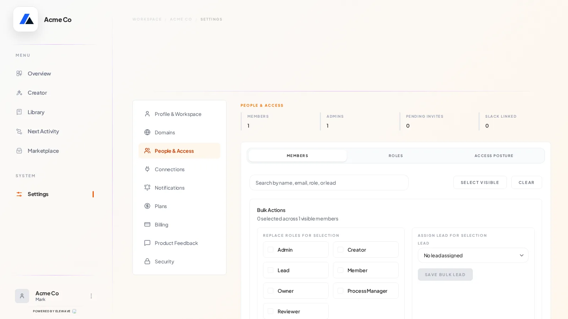Open Library from the sidebar menu
Image resolution: width=568 pixels, height=319 pixels.
[x=55, y=112]
